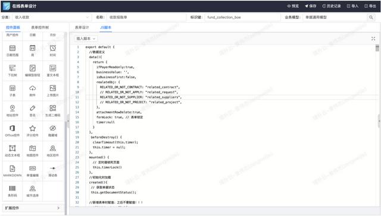Select the MARKDOWN control
Image resolution: width=381 pixels, height=216 pixels.
point(13,171)
